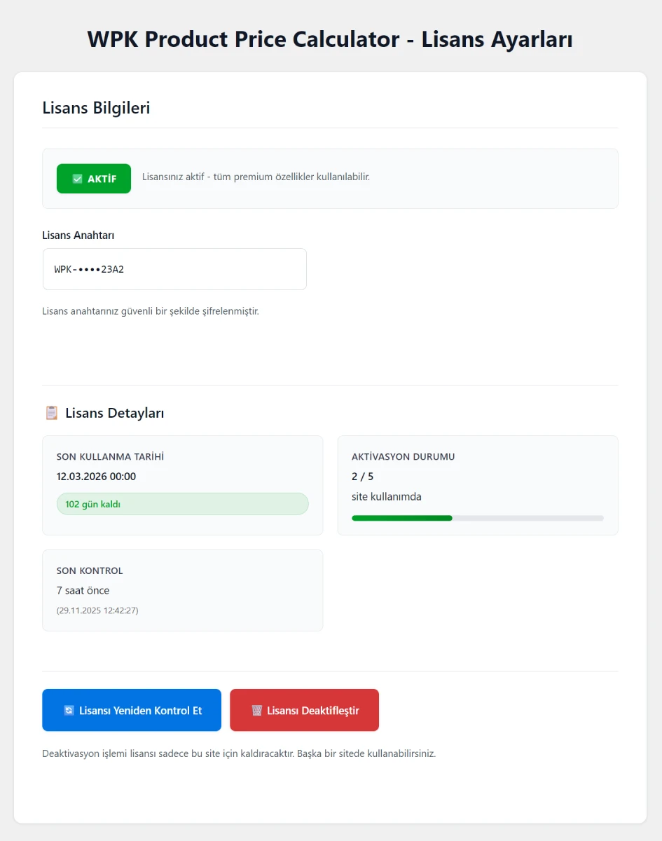Click the page title WPK Product Price Calculator
662x841 pixels.
330,39
